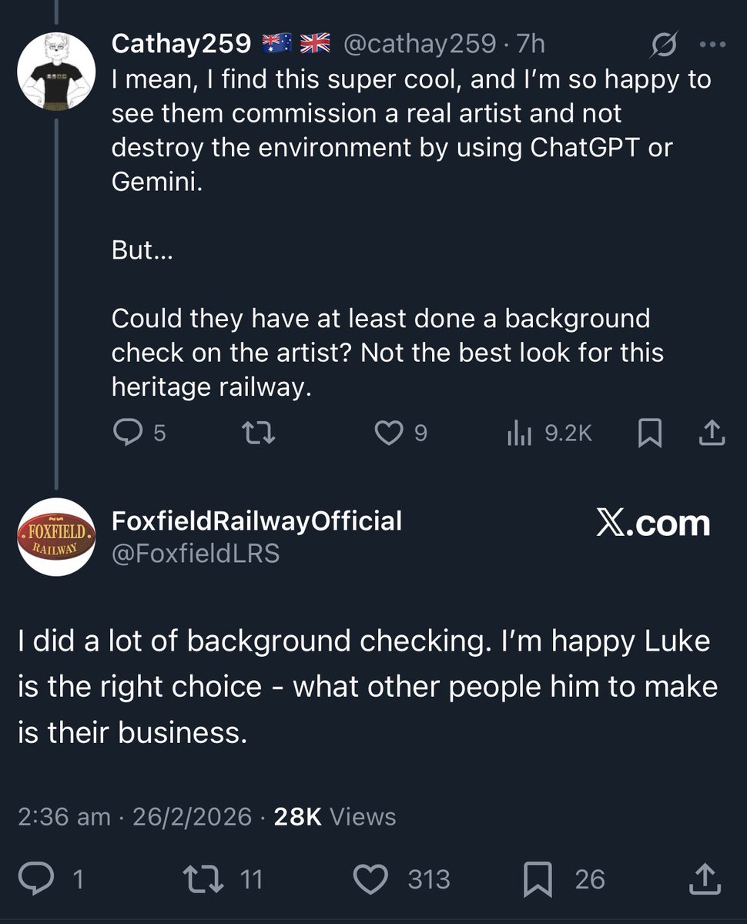Visit the @FoxfieldLRS handle
Screen dimensions: 747x924
[x=196, y=552]
